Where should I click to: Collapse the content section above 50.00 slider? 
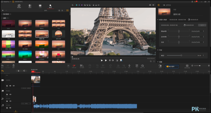pos(158,50)
